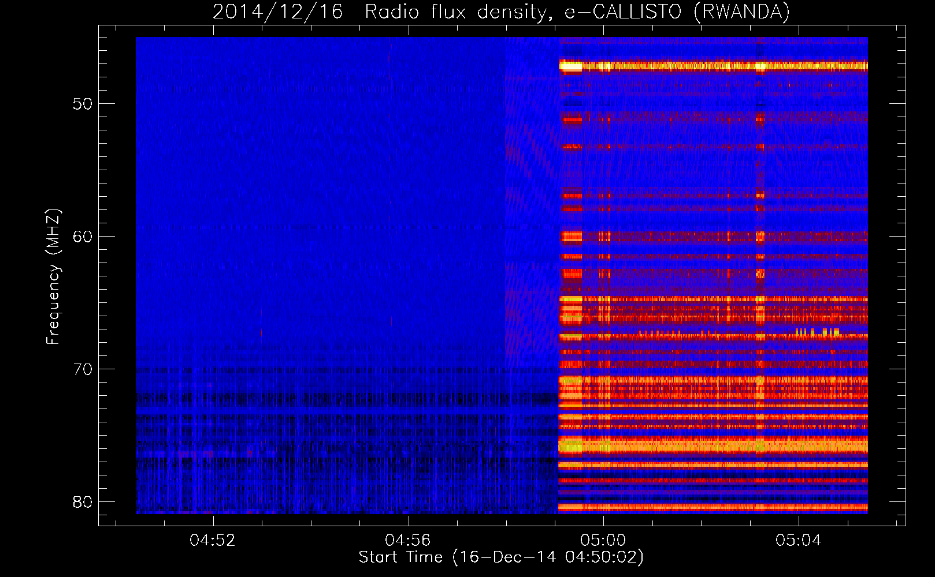This screenshot has width=935, height=577.
Task: Select the 70 frequency tick label
Action: click(x=83, y=369)
